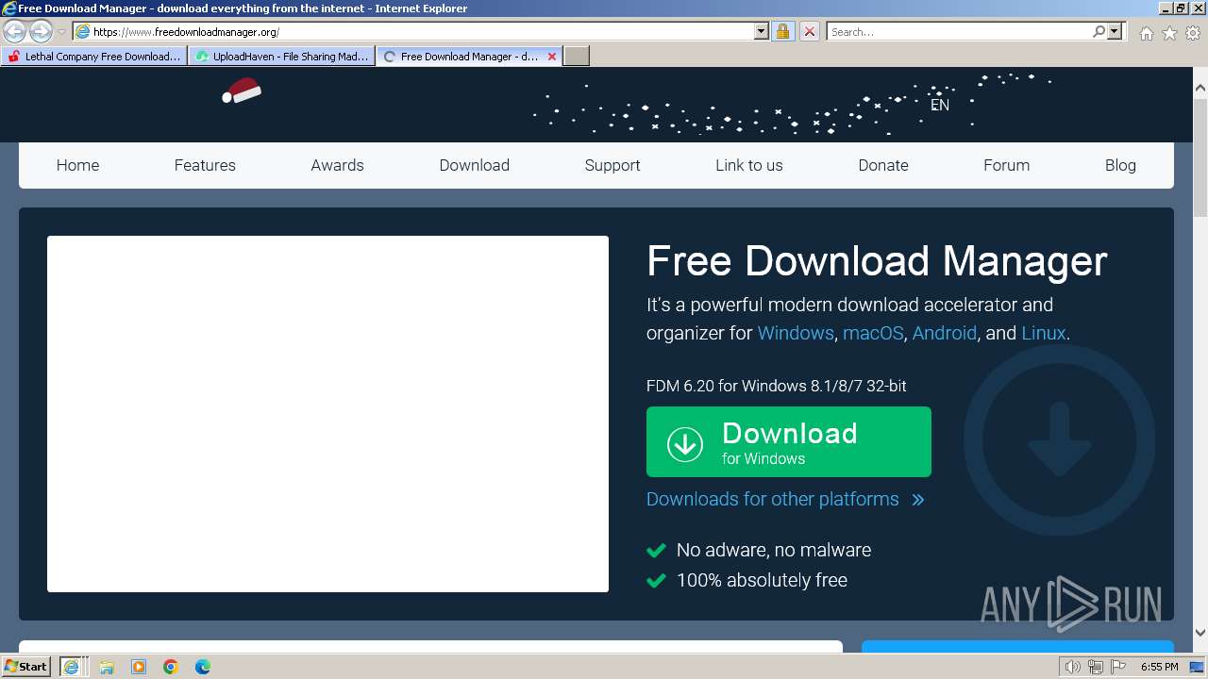Change language via the EN selector
Screen dimensions: 1208x679
940,105
